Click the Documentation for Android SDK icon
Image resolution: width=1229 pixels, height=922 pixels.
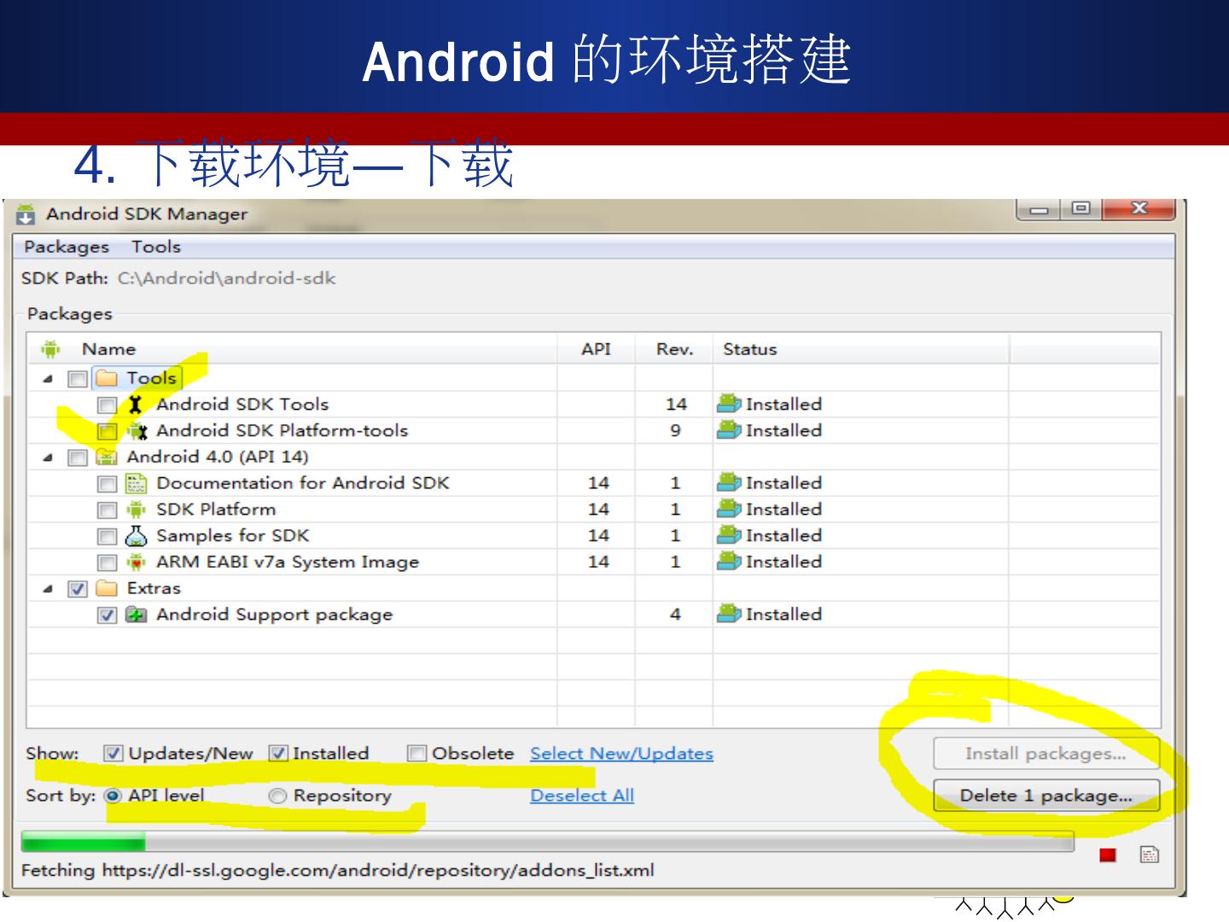coord(136,484)
